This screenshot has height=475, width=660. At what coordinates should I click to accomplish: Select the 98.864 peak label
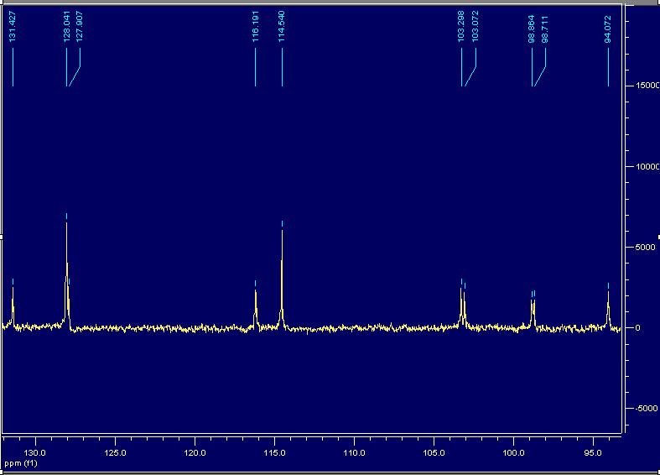point(532,29)
